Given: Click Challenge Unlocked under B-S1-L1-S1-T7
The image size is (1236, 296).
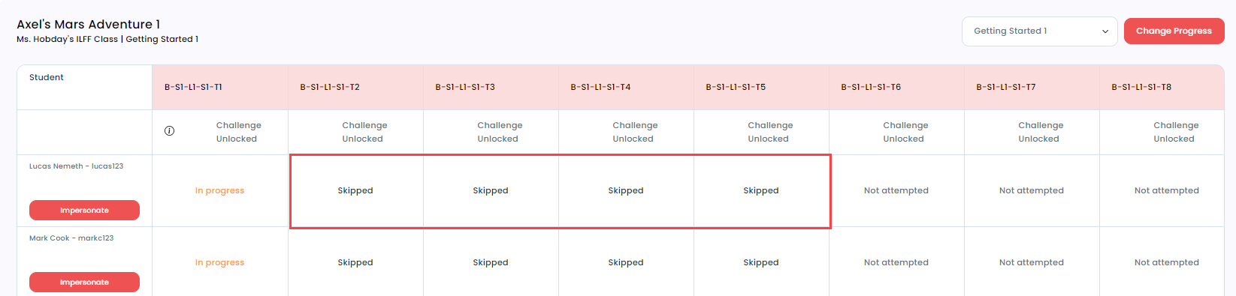Looking at the screenshot, I should coord(1041,132).
